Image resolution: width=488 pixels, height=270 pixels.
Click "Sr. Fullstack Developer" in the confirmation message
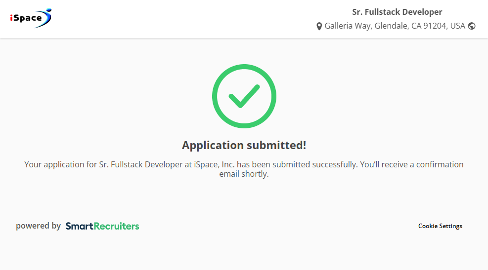[x=141, y=164]
